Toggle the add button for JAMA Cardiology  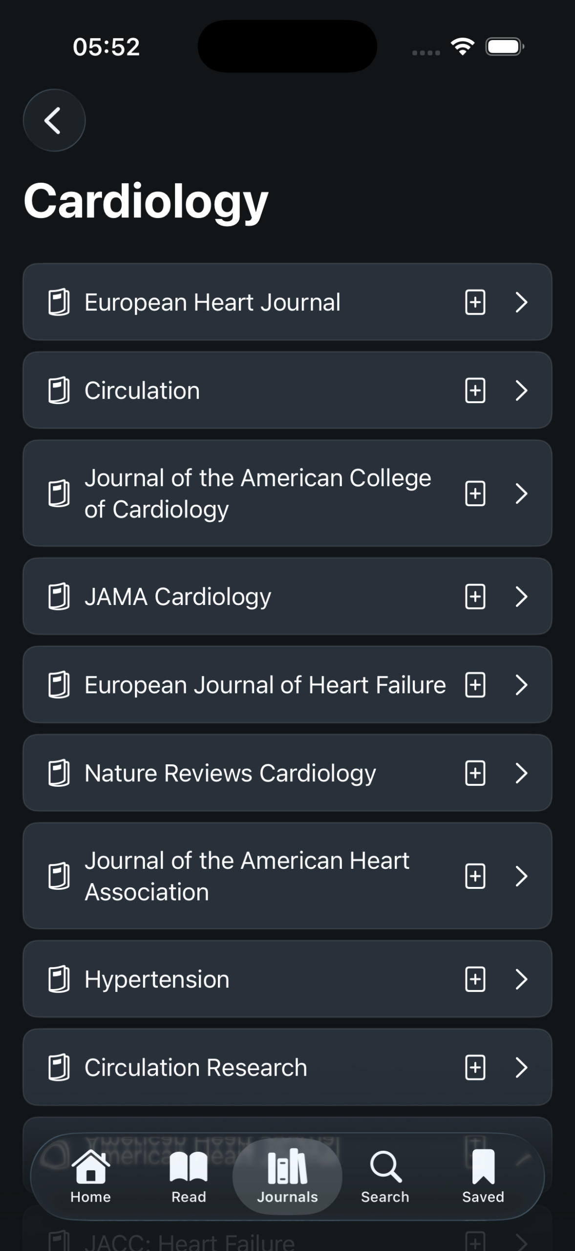point(475,596)
